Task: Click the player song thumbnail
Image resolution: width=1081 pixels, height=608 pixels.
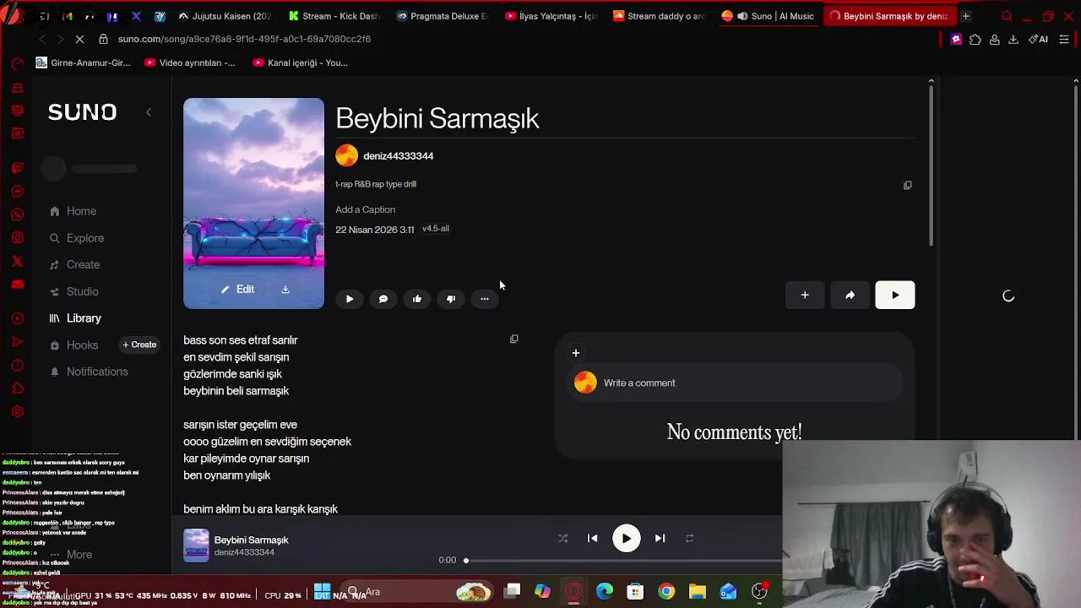Action: point(196,546)
